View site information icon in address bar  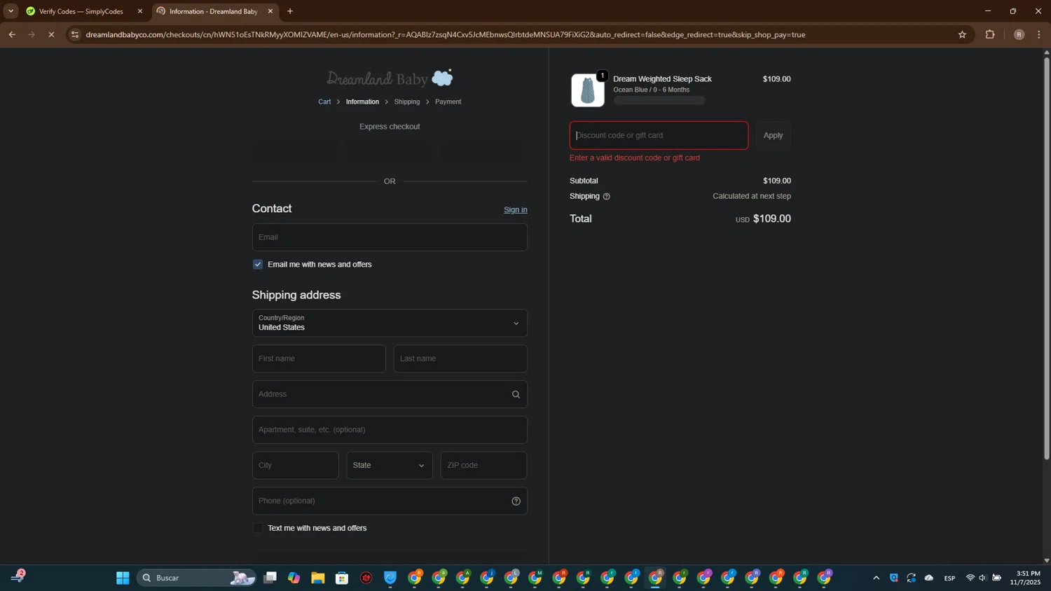click(75, 34)
